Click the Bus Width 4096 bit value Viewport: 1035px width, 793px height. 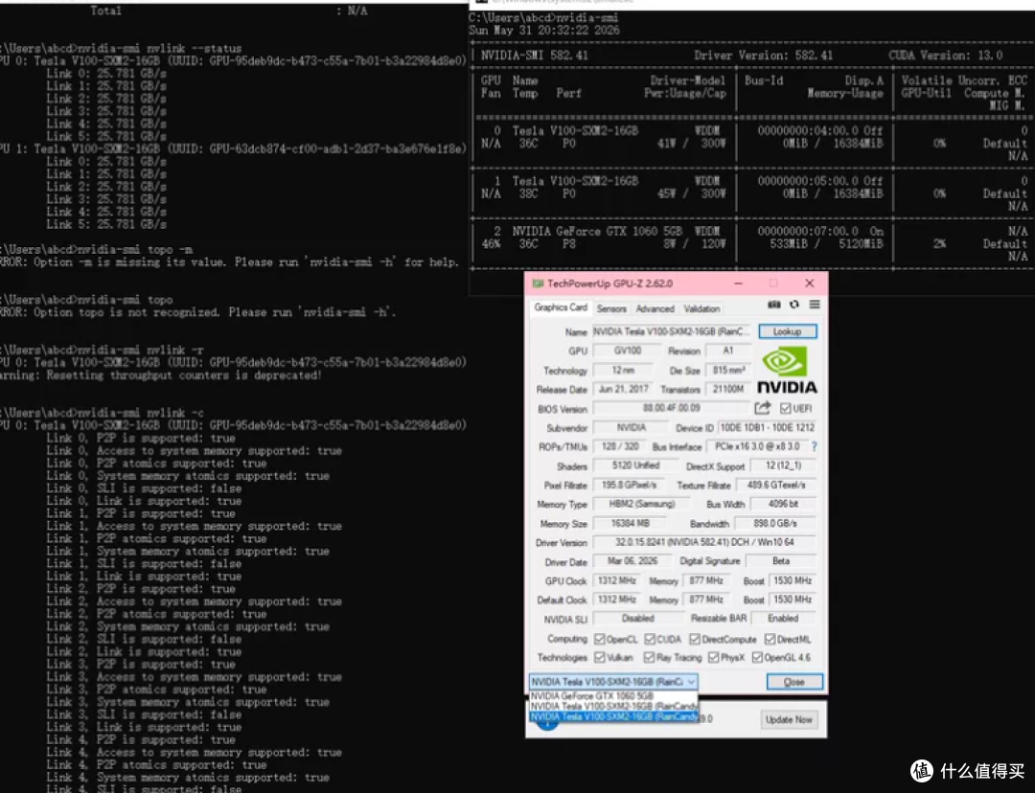[783, 504]
